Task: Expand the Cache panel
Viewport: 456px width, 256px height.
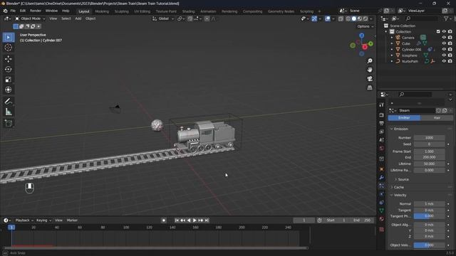Action: pyautogui.click(x=399, y=187)
